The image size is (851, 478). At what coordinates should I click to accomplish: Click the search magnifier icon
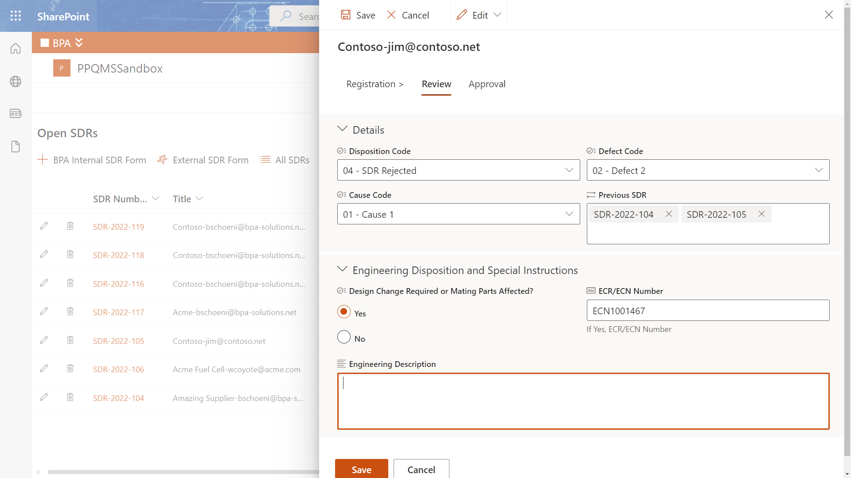pos(286,16)
